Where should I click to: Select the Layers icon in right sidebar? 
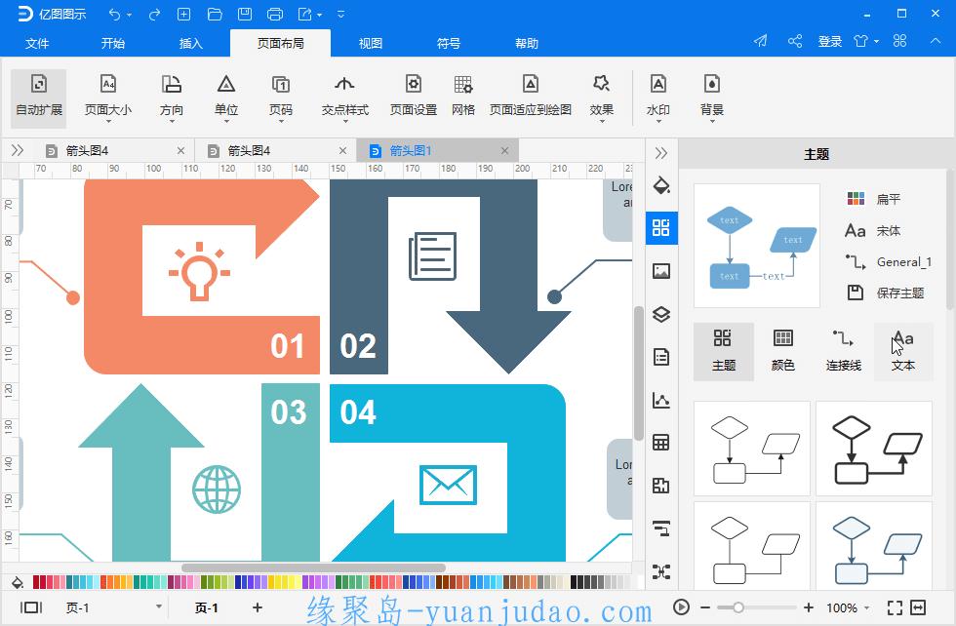(x=661, y=314)
